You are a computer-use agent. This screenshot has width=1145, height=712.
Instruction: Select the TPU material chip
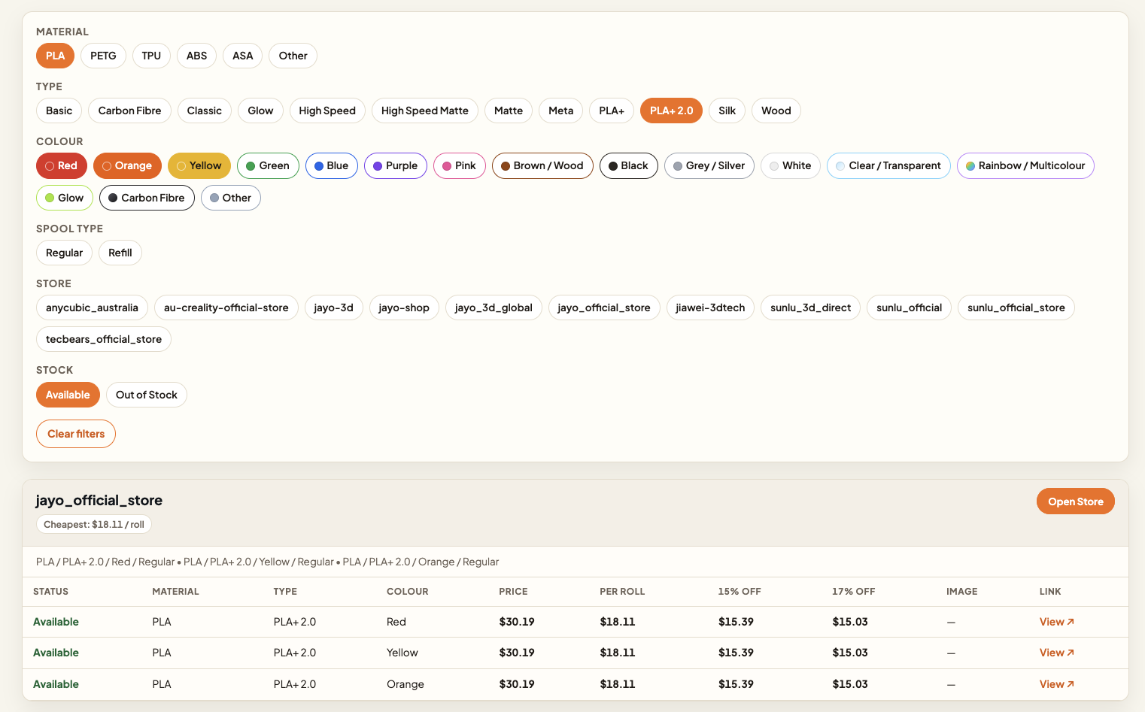coord(151,56)
